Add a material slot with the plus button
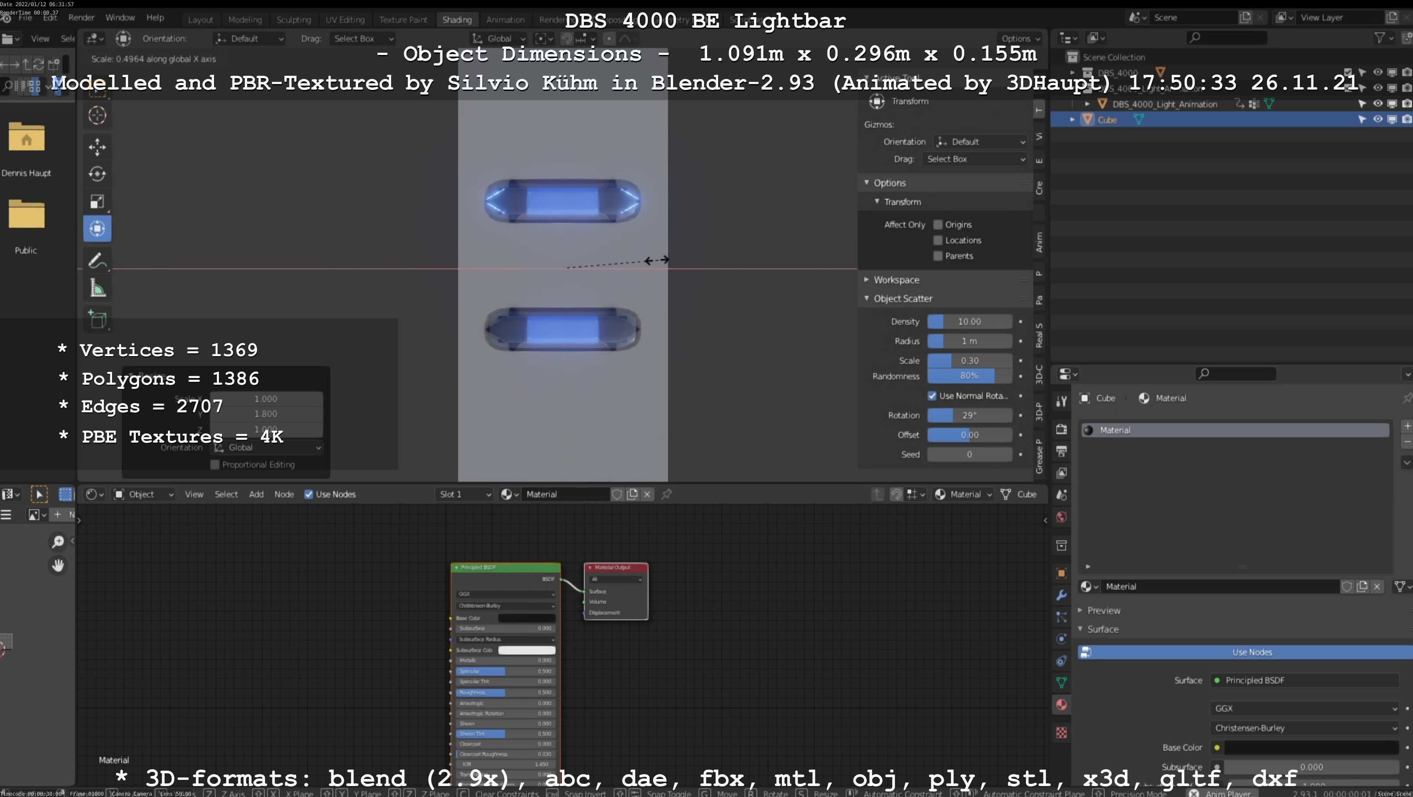1413x797 pixels. tap(1407, 426)
